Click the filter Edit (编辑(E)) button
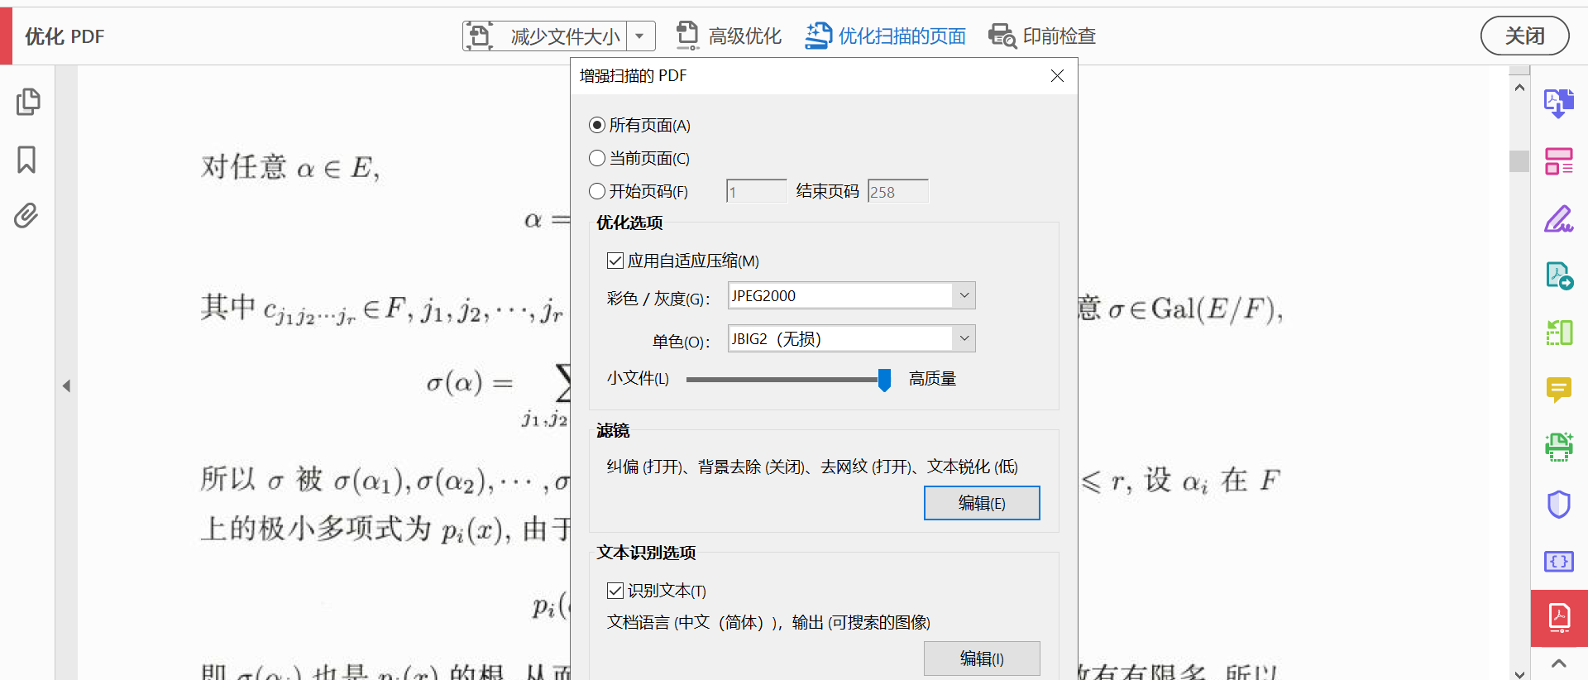This screenshot has width=1588, height=680. (982, 503)
